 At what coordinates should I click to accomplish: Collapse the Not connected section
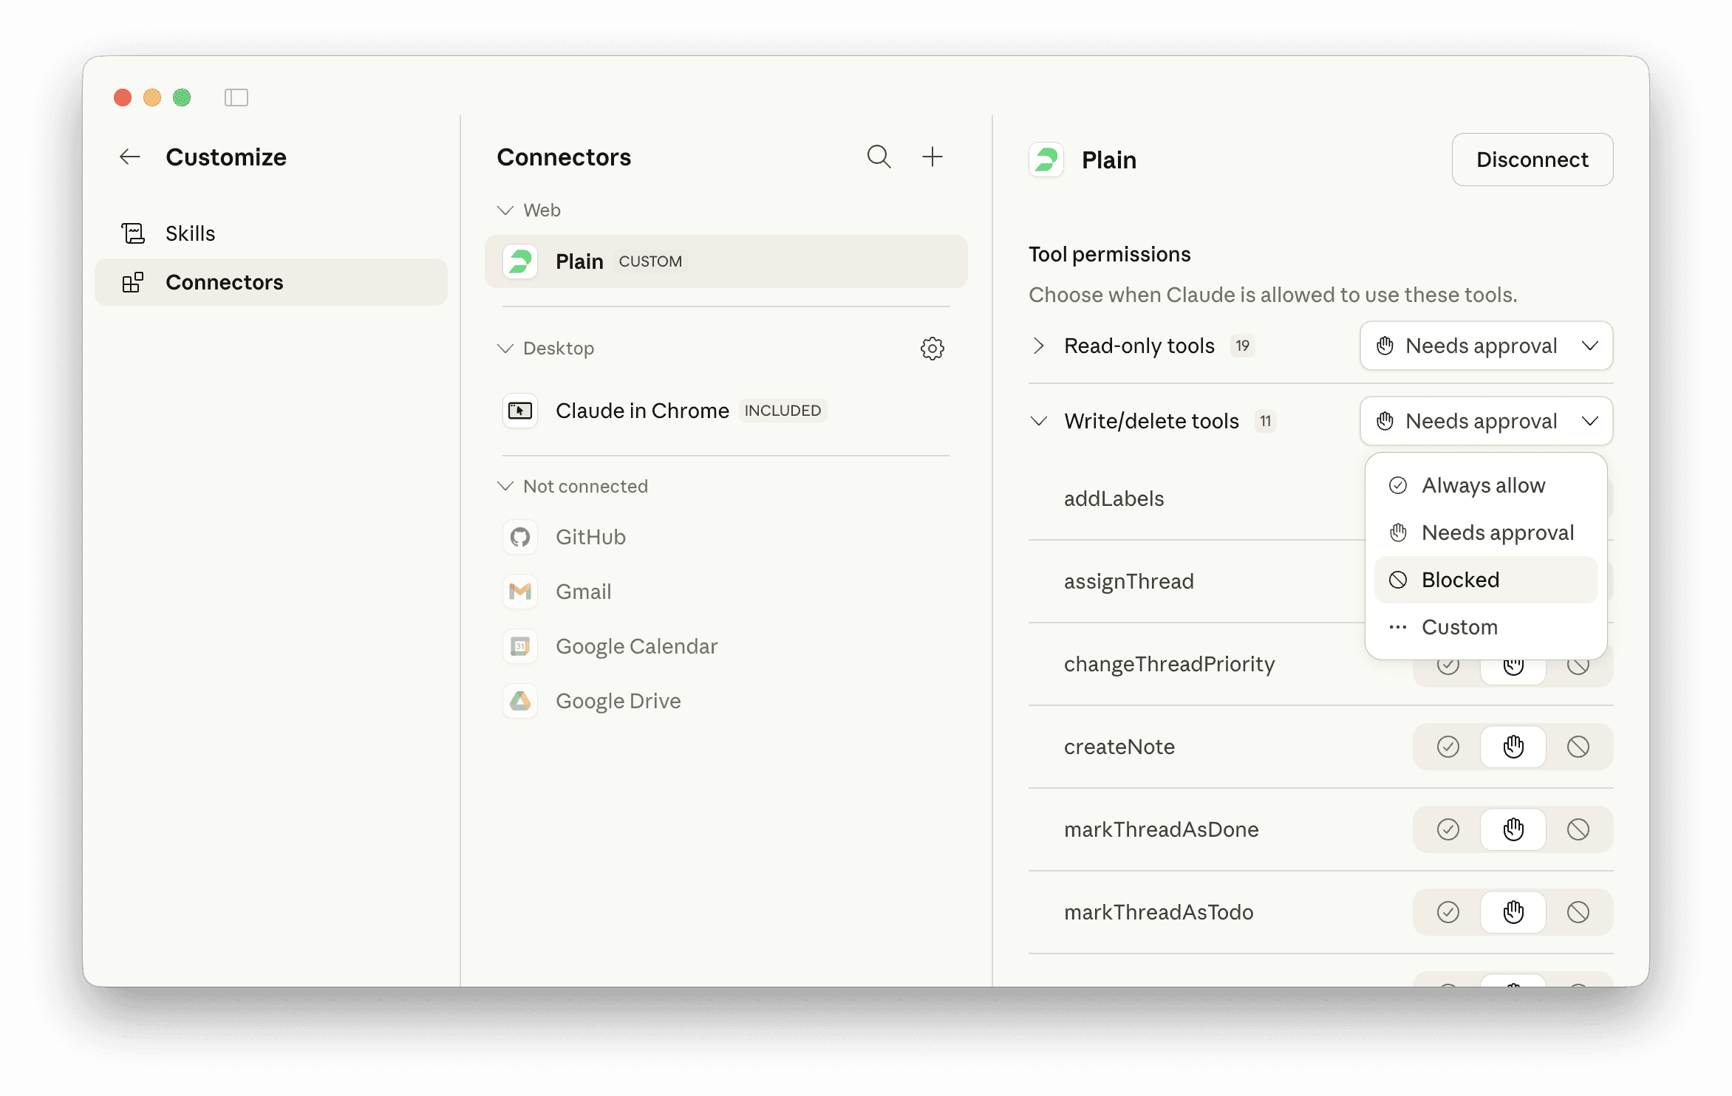(x=505, y=486)
